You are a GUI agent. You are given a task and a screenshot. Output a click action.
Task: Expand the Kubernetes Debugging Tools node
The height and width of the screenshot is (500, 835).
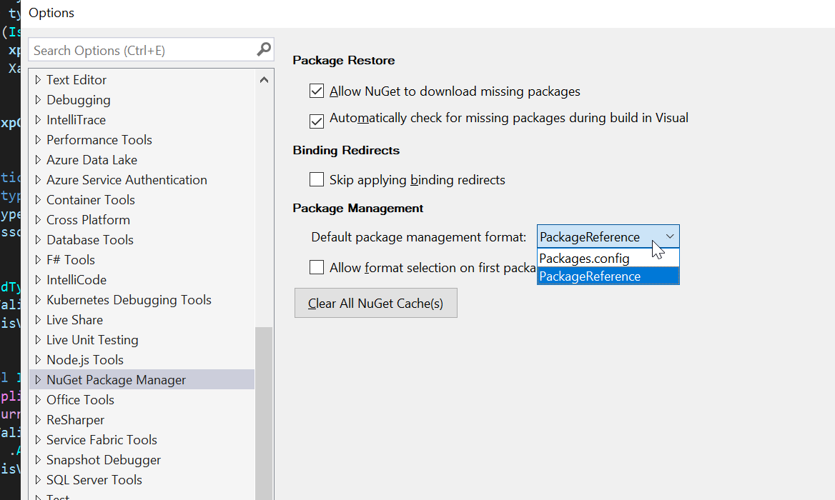coord(39,300)
